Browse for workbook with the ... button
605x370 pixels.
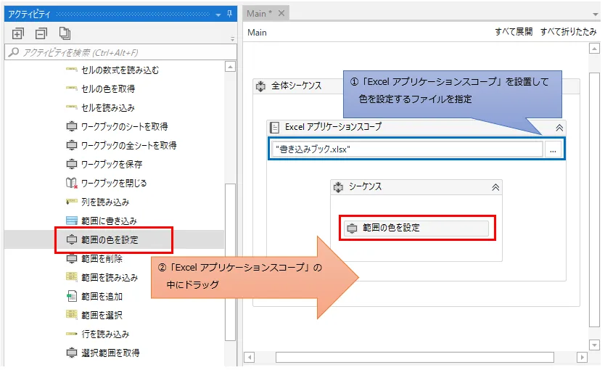click(553, 149)
